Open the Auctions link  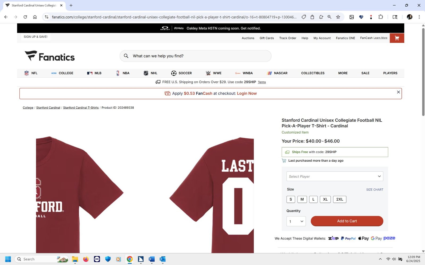(x=248, y=38)
